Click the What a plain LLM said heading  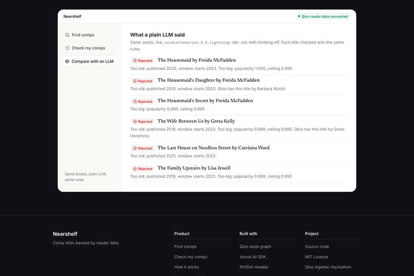157,34
